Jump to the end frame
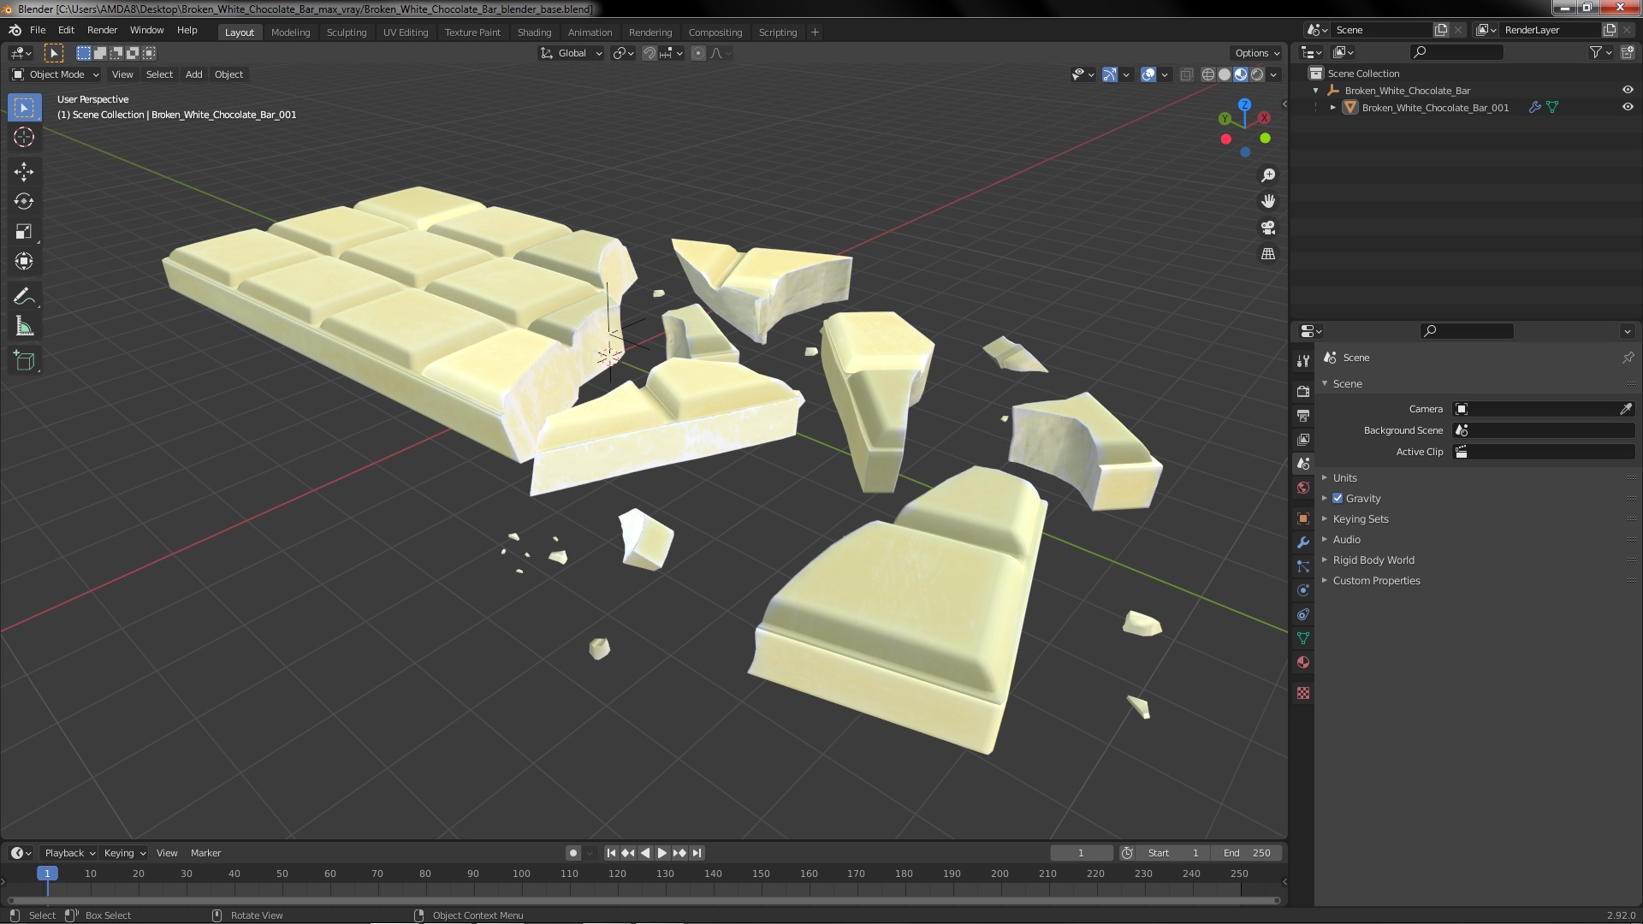1643x924 pixels. click(697, 853)
